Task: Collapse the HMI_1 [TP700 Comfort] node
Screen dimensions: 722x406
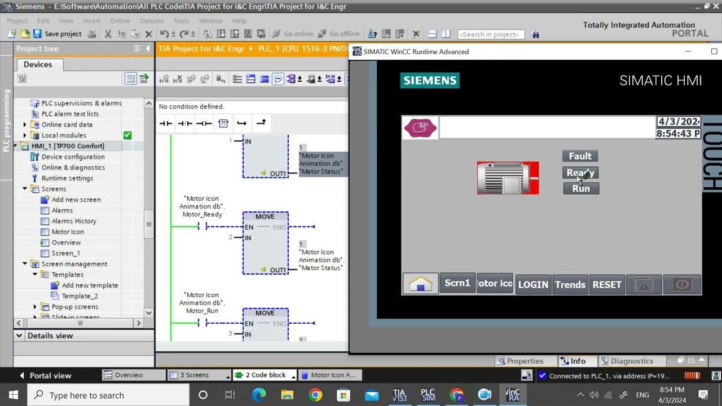Action: tap(16, 146)
